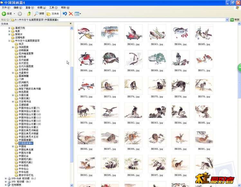
Task: Select the 古代外国图案 folder in tree
Action: coord(26,66)
